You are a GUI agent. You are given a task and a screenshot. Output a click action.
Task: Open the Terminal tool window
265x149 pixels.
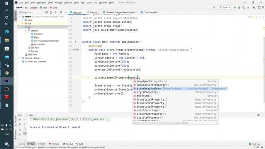[x=68, y=144]
